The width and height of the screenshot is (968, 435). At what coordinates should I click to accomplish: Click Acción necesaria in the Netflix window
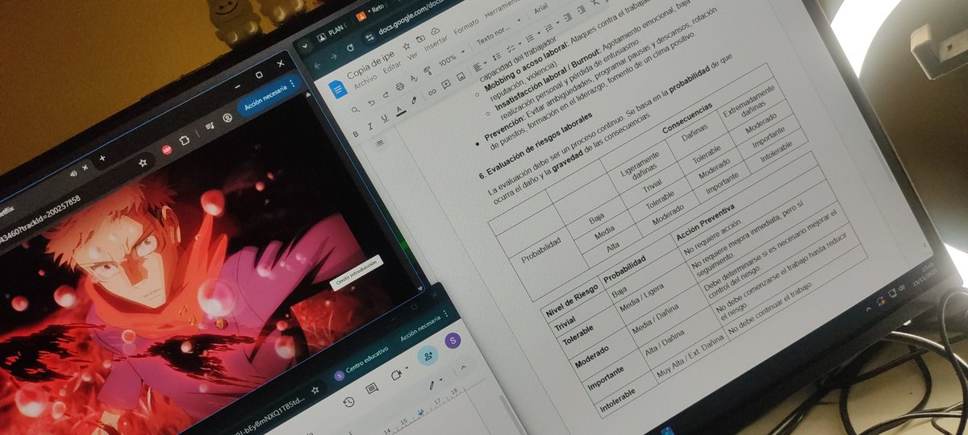click(266, 97)
